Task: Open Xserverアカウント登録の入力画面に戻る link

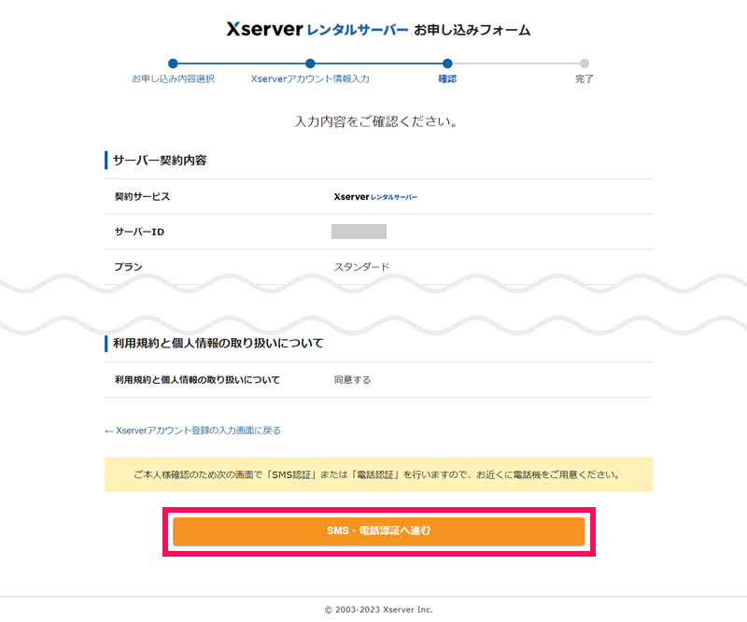Action: pos(192,431)
